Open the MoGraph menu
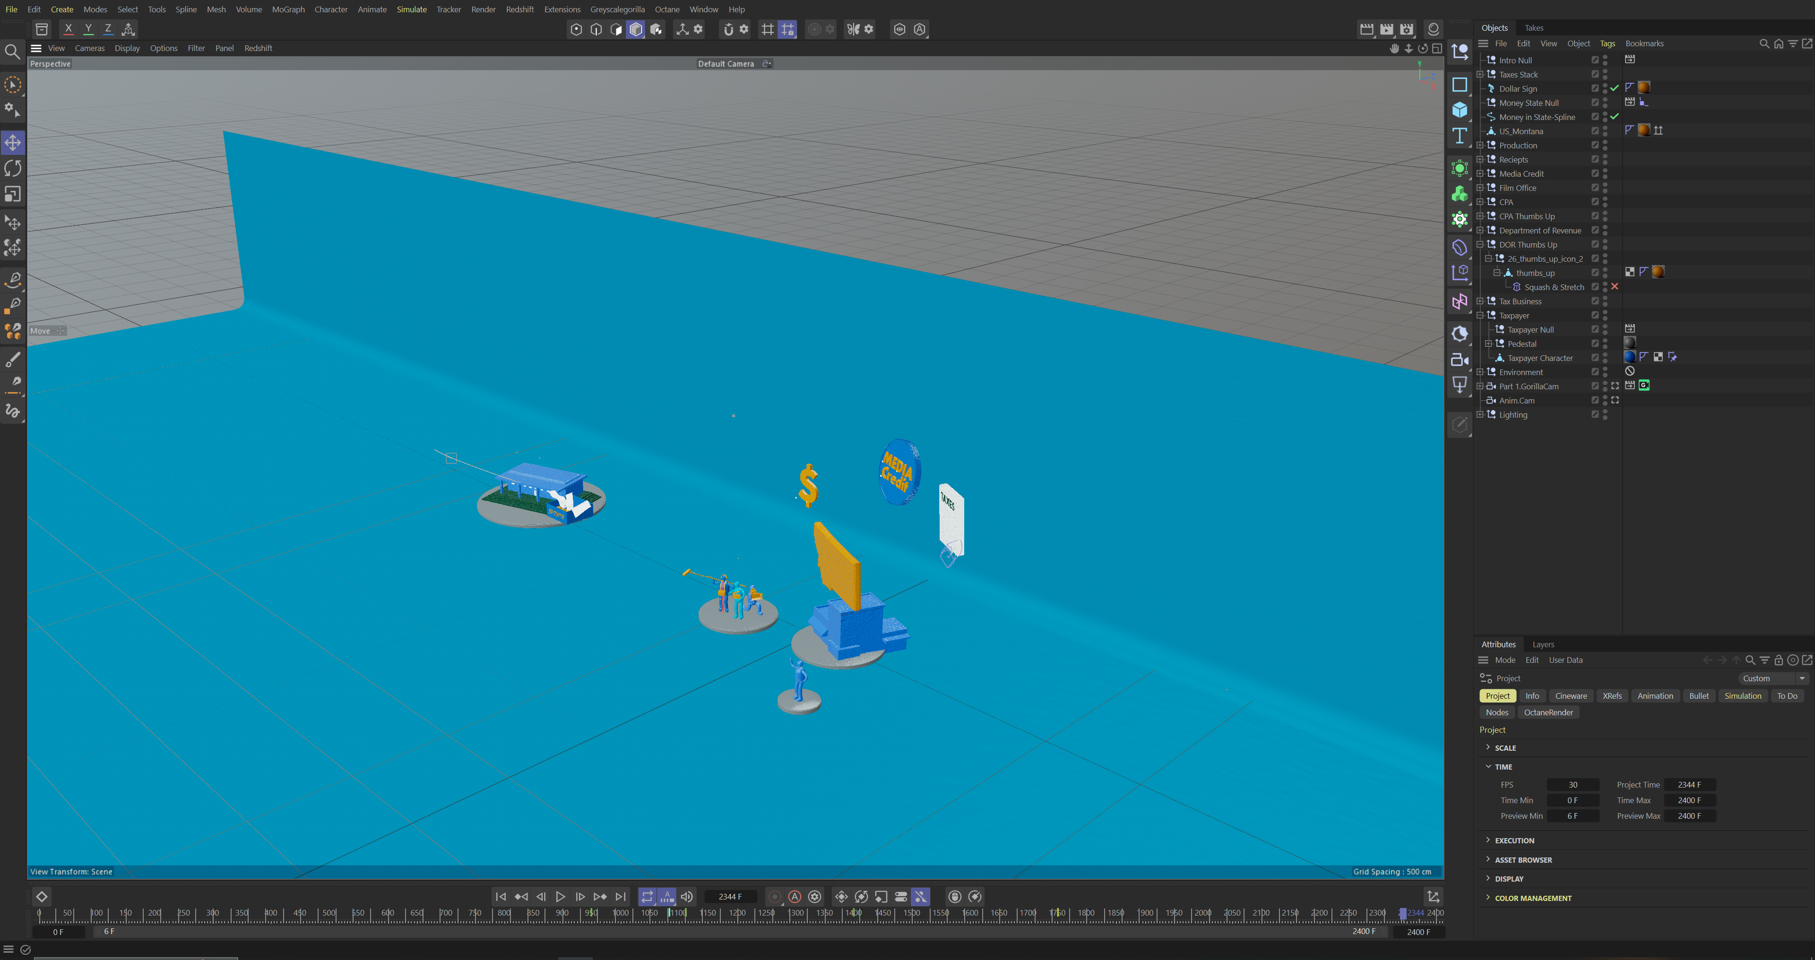This screenshot has height=960, width=1815. click(288, 9)
